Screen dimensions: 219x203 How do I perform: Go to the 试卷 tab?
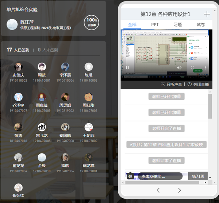(201, 25)
